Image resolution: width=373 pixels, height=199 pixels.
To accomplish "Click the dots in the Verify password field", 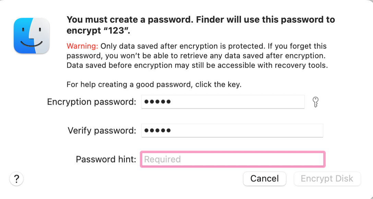I will pyautogui.click(x=157, y=131).
